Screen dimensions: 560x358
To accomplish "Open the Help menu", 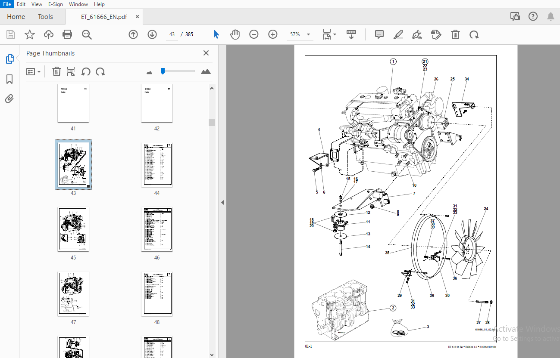I will pos(99,4).
